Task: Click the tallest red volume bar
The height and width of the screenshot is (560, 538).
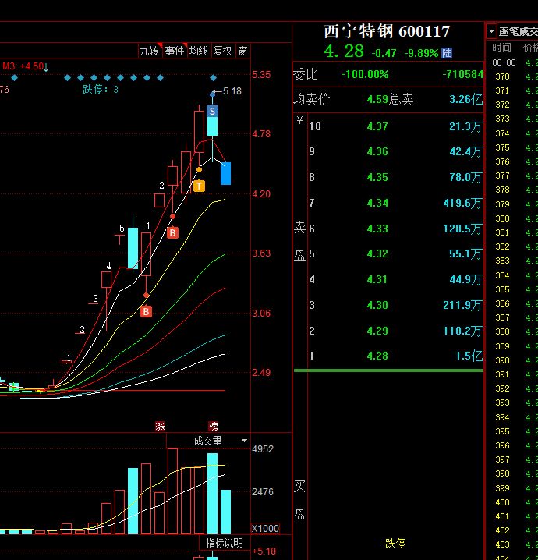Action: pyautogui.click(x=173, y=491)
